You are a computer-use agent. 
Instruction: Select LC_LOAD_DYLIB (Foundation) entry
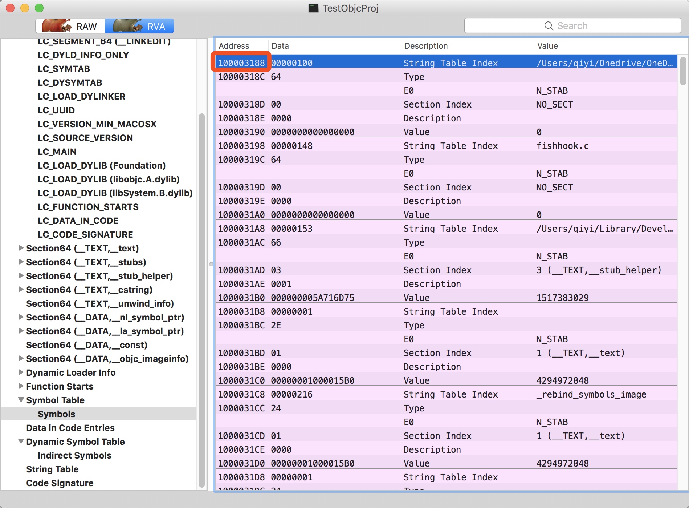click(x=102, y=165)
